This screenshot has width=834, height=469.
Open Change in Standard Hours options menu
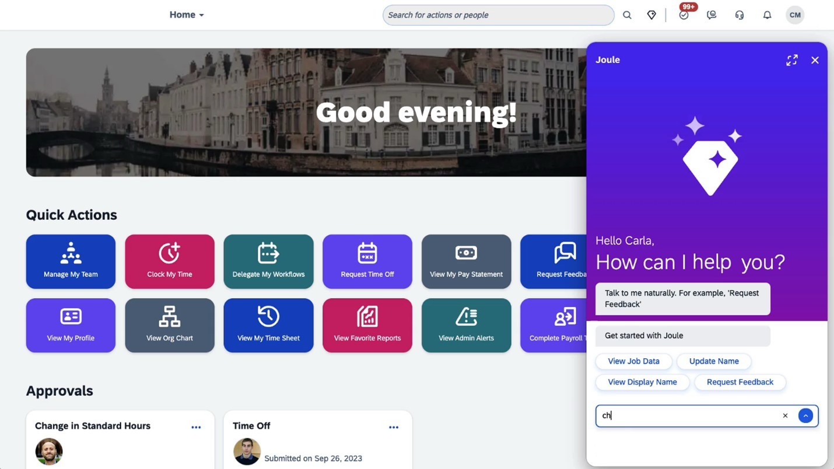[x=196, y=427]
